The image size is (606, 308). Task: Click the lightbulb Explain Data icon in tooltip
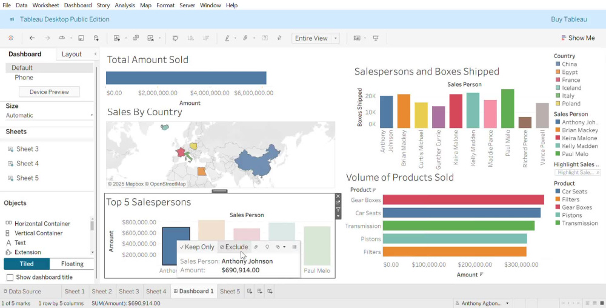point(267,247)
